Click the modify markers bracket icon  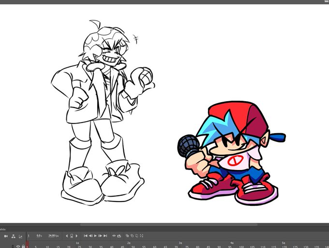(x=142, y=235)
